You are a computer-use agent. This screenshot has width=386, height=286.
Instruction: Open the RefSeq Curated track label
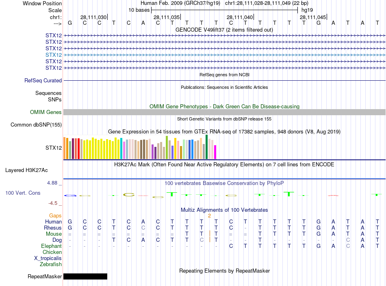[x=43, y=81]
